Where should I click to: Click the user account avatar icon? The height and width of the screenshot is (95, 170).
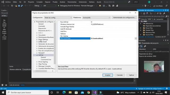tap(149, 2)
